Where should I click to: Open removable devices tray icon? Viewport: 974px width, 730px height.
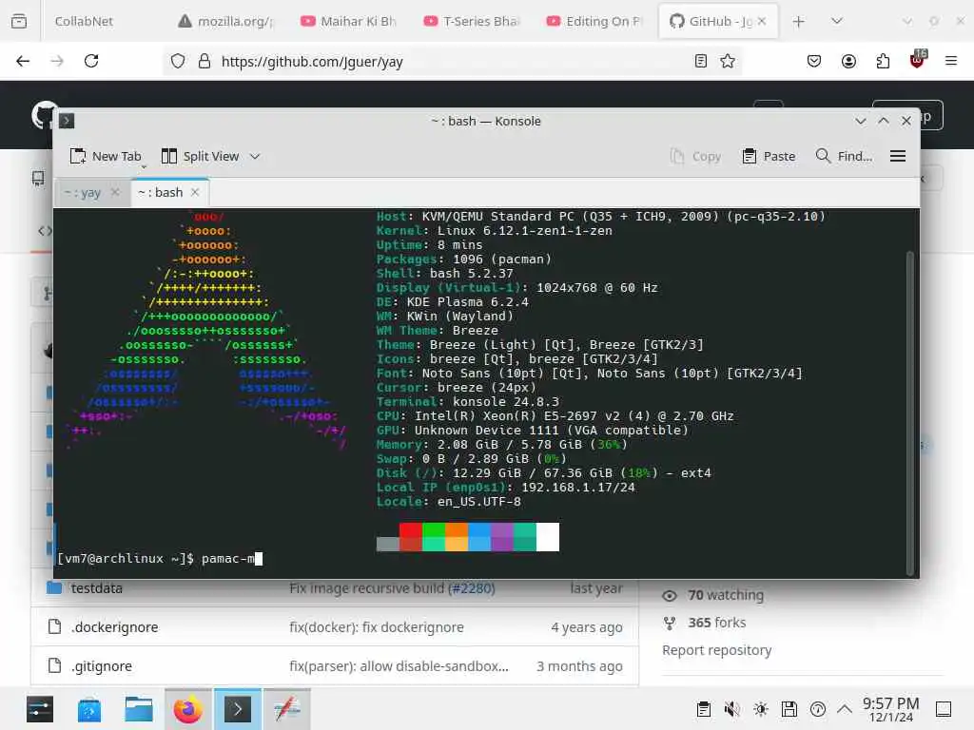point(789,709)
